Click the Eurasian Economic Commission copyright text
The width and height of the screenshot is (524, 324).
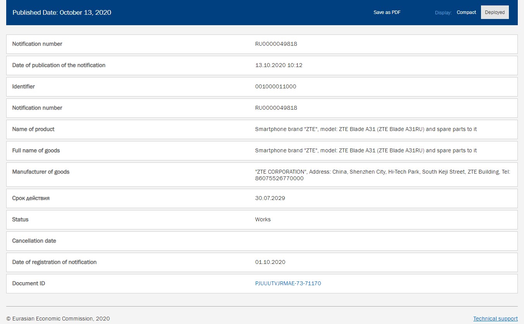pyautogui.click(x=58, y=319)
